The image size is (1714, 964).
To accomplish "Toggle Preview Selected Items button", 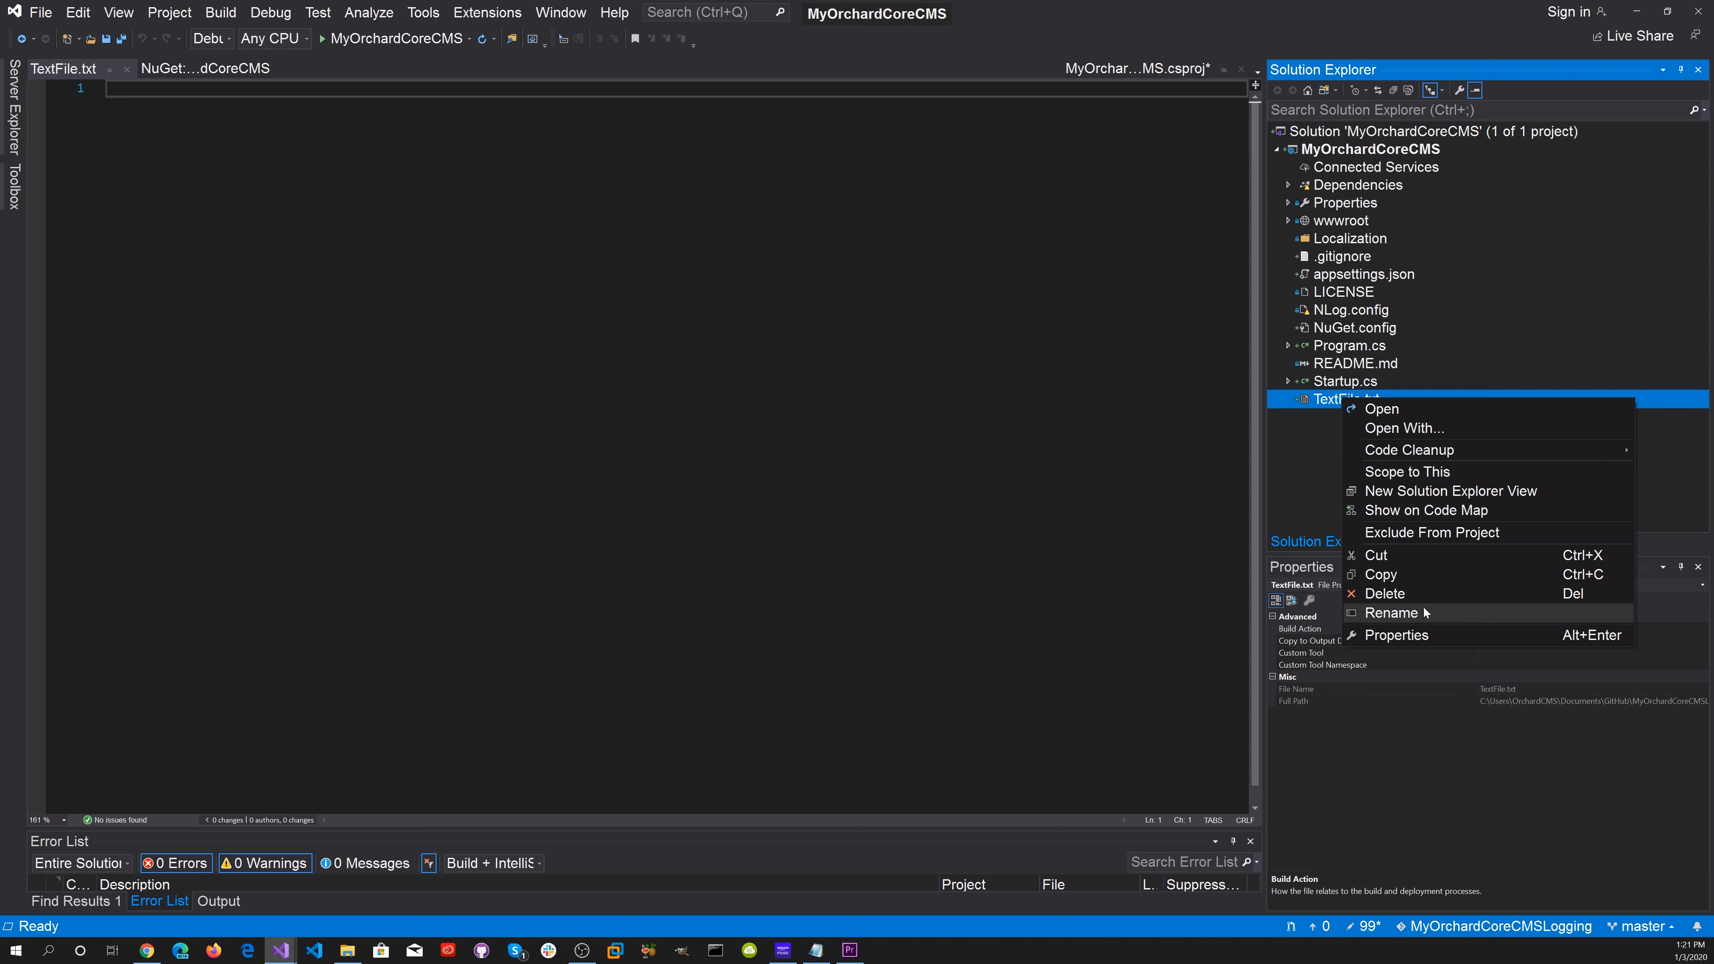I will pos(1475,90).
